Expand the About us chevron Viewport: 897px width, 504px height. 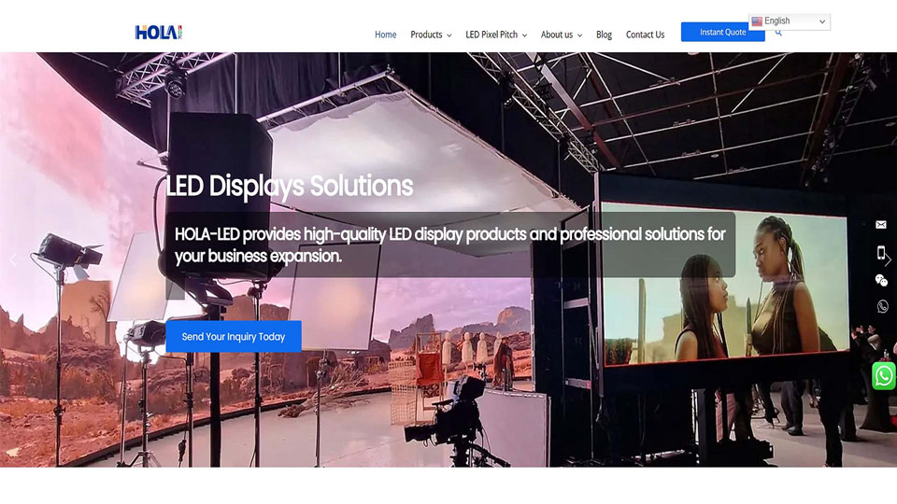click(x=579, y=35)
